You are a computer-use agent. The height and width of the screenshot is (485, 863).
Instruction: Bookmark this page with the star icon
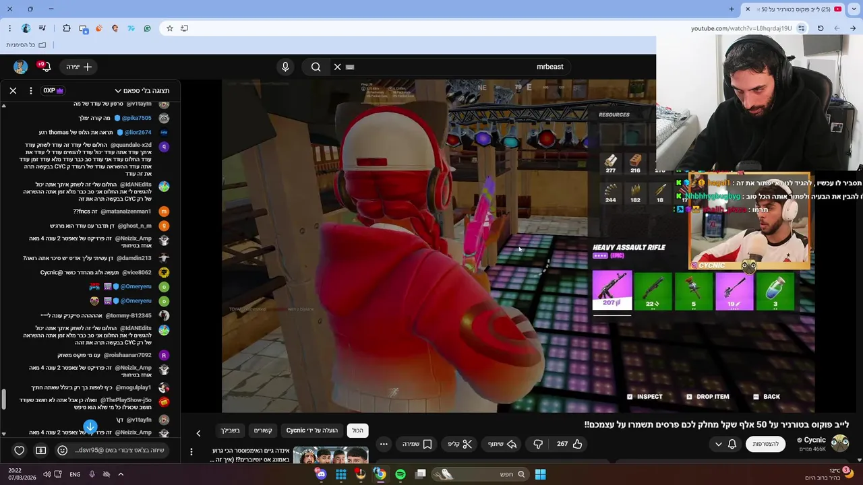point(170,28)
